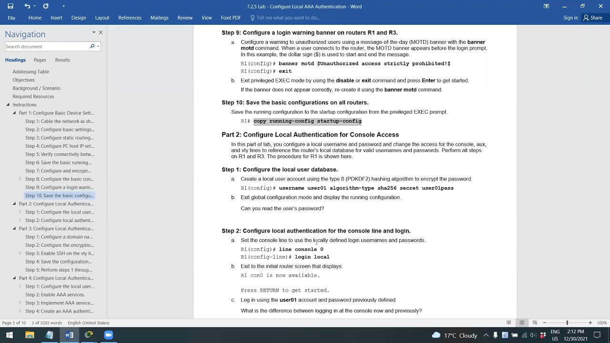This screenshot has height=343, width=610.
Task: Go to Required Resources heading
Action: [x=33, y=96]
